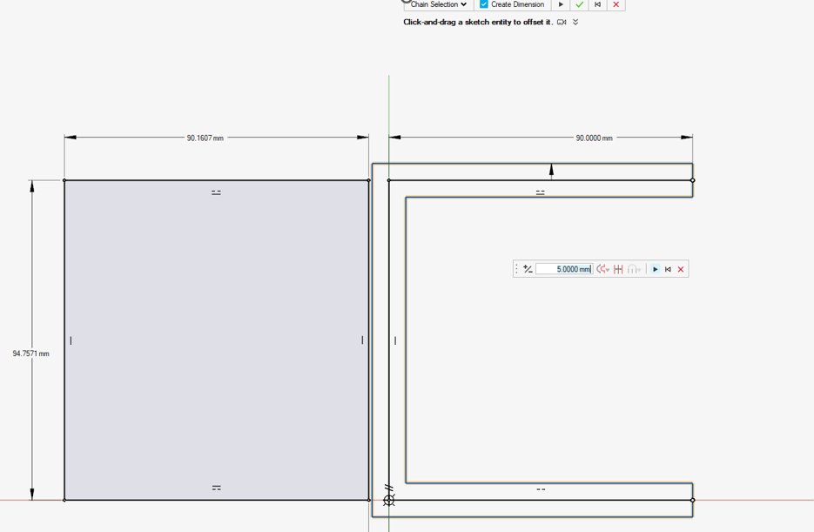Click the video camera icon beside the hint

click(x=562, y=22)
